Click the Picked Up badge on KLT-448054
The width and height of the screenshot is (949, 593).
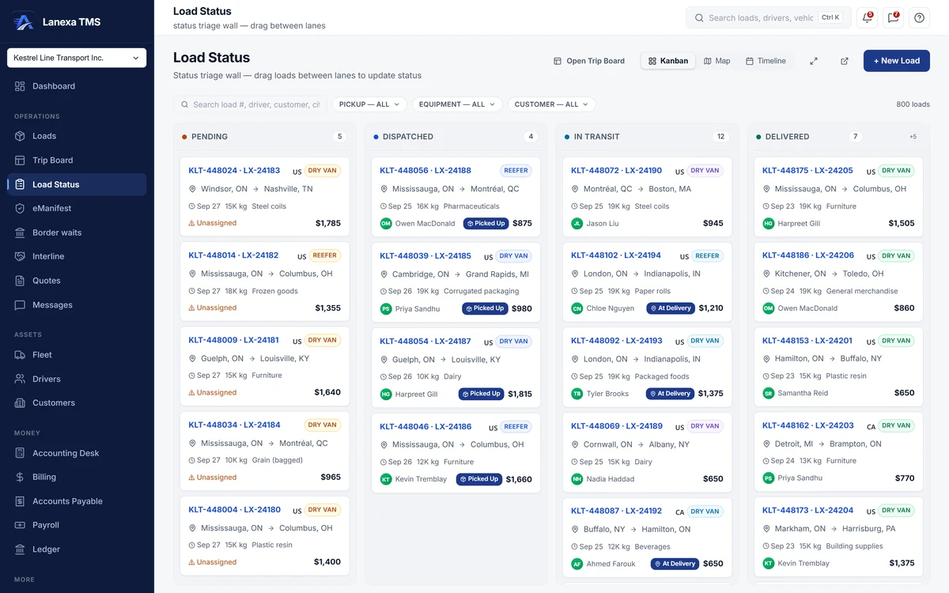[x=482, y=394]
